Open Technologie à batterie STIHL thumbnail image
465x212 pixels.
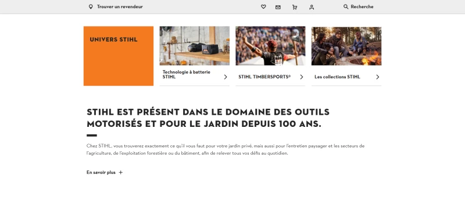click(194, 46)
